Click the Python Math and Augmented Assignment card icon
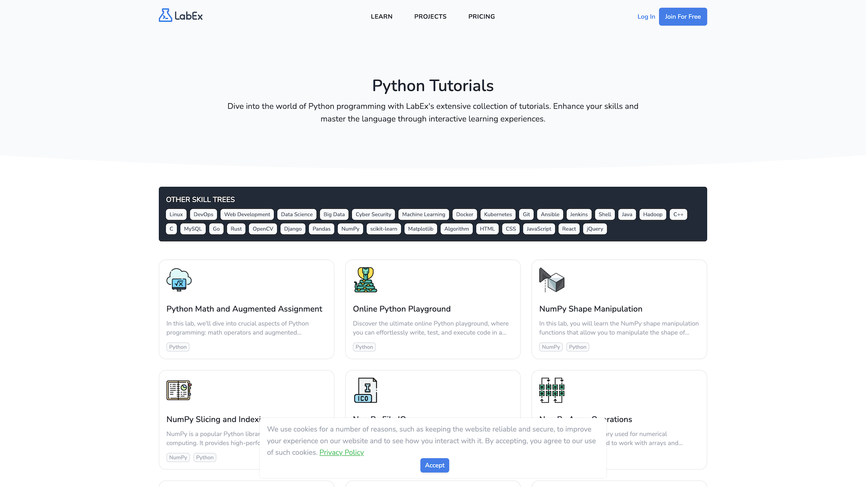 (179, 280)
